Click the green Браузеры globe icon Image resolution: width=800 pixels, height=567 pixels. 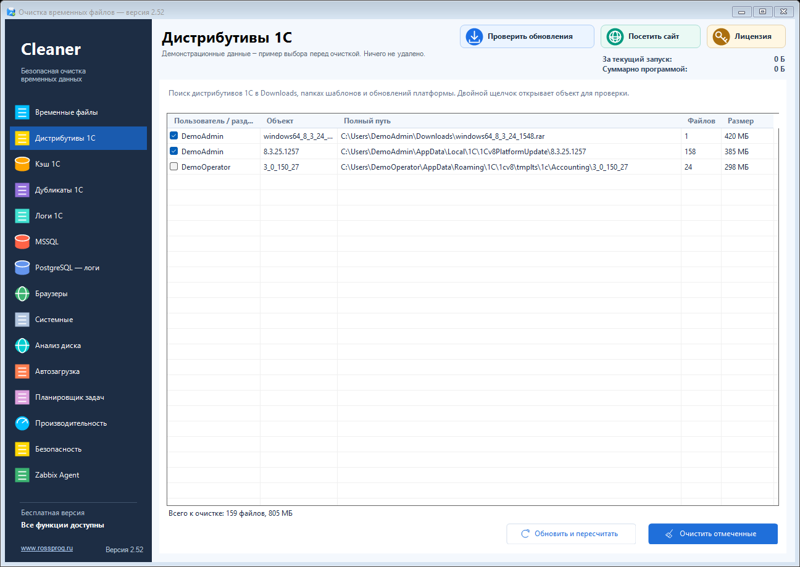tap(22, 294)
